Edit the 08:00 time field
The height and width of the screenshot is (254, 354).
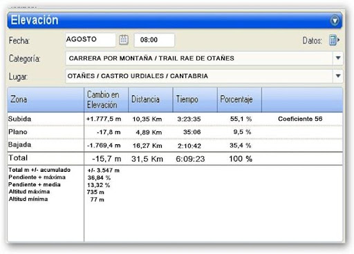(x=154, y=40)
